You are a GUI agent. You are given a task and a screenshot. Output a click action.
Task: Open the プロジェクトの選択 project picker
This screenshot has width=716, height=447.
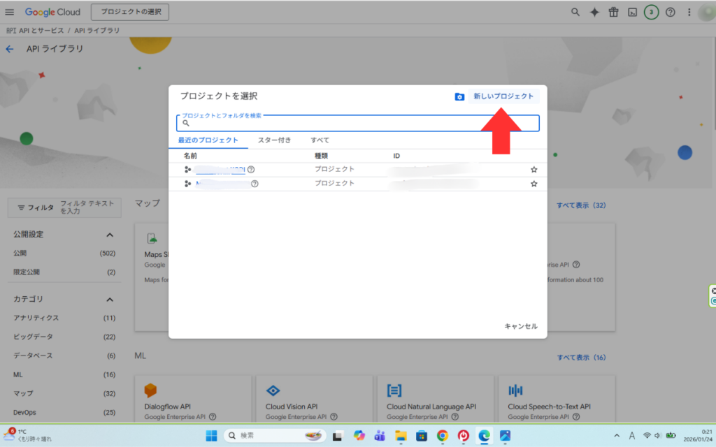(x=130, y=12)
